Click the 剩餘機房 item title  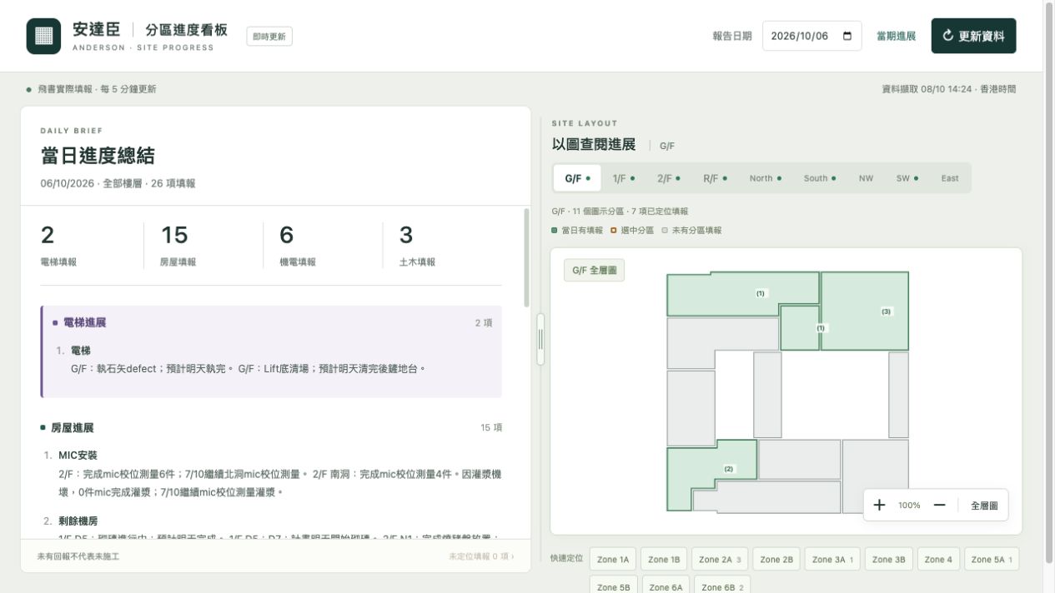[x=78, y=521]
